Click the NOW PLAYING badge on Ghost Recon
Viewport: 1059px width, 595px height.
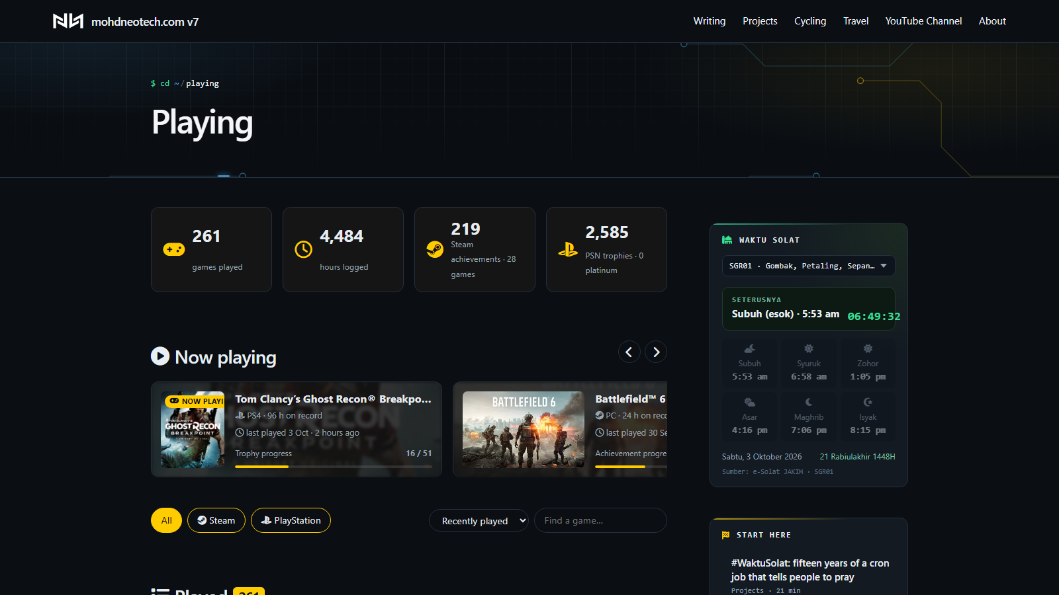click(195, 401)
